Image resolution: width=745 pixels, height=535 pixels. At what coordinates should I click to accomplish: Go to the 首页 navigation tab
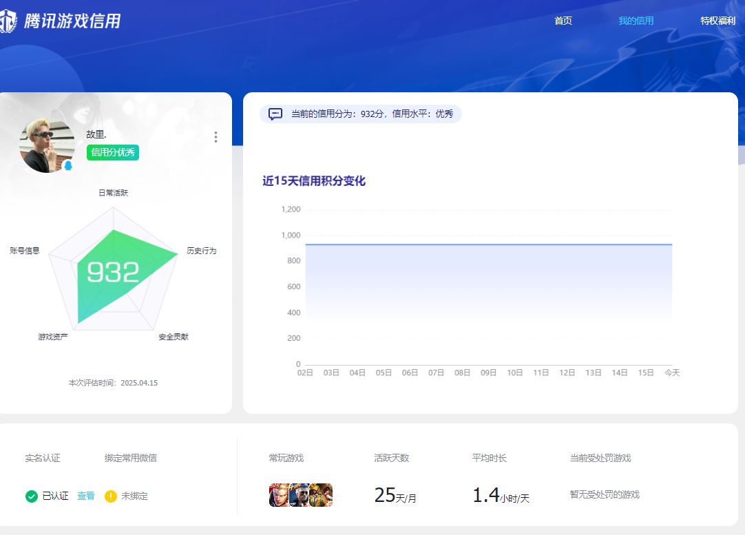(563, 21)
